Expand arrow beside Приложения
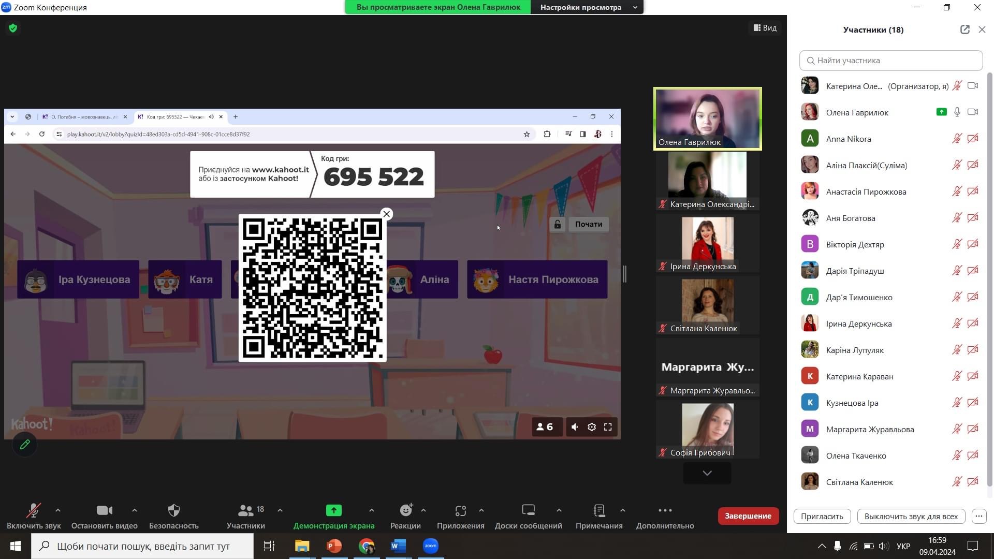The width and height of the screenshot is (994, 559). pyautogui.click(x=481, y=510)
